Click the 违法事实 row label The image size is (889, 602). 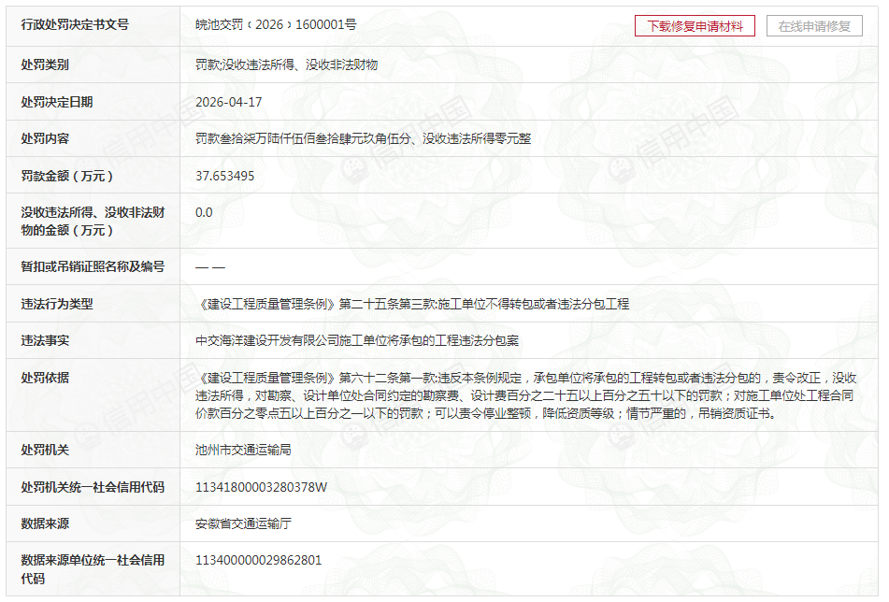(45, 340)
